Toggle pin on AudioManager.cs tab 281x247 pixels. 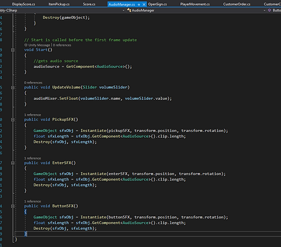click(x=139, y=5)
